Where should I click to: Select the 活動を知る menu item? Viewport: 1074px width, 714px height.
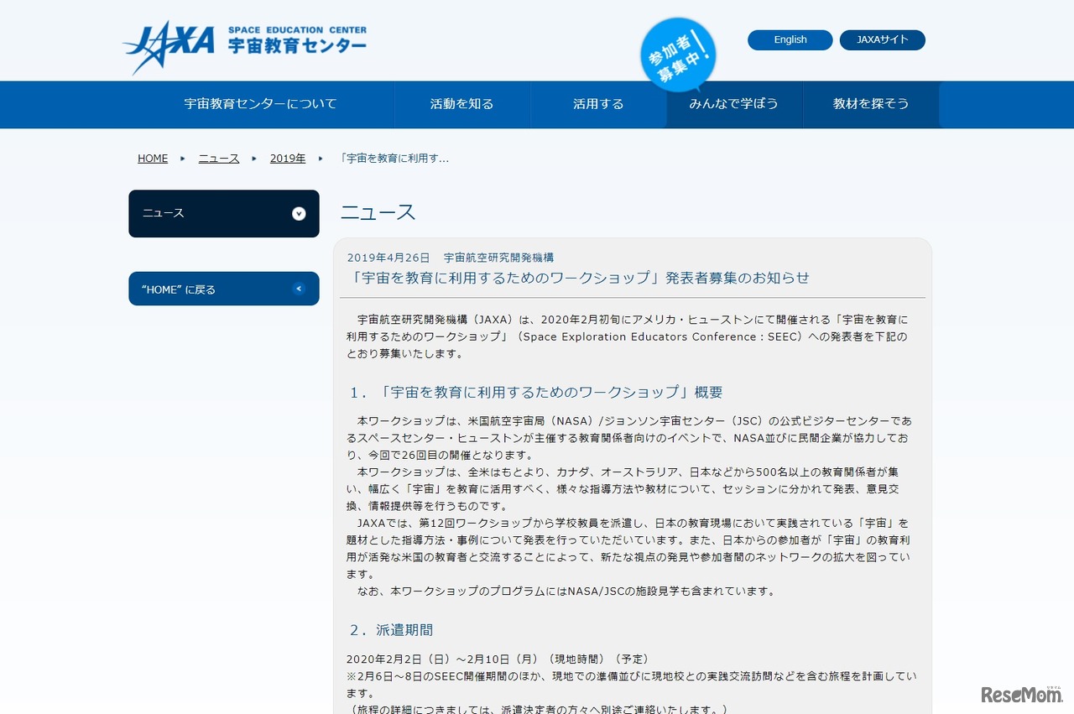pyautogui.click(x=461, y=104)
